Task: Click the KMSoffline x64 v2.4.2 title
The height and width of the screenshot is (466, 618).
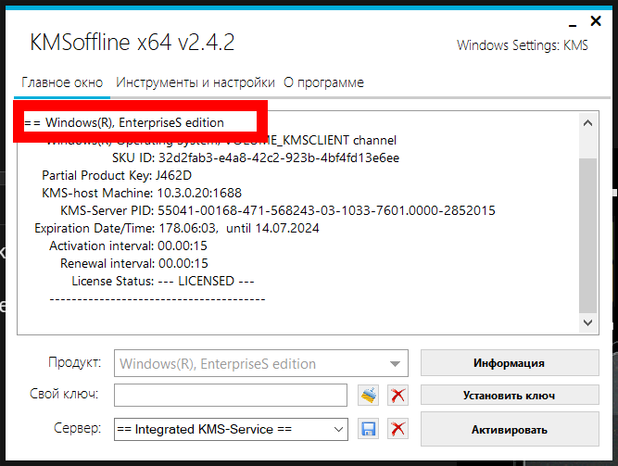Action: (x=132, y=43)
